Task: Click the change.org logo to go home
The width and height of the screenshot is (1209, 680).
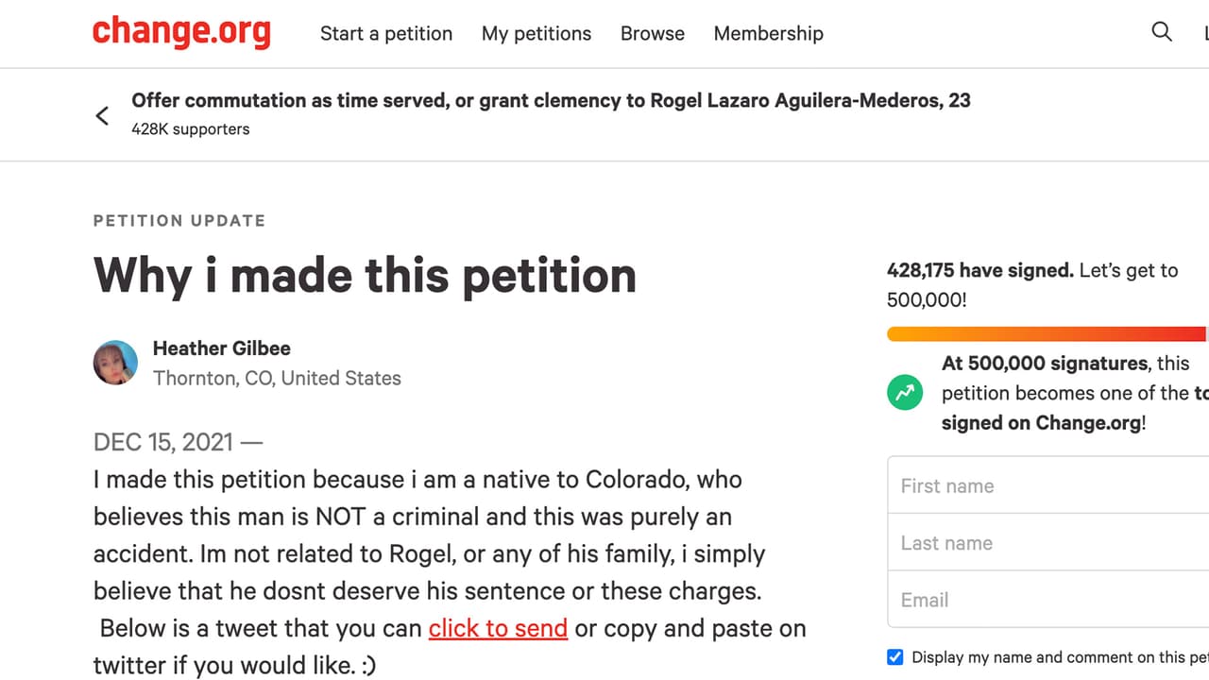Action: coord(181,32)
